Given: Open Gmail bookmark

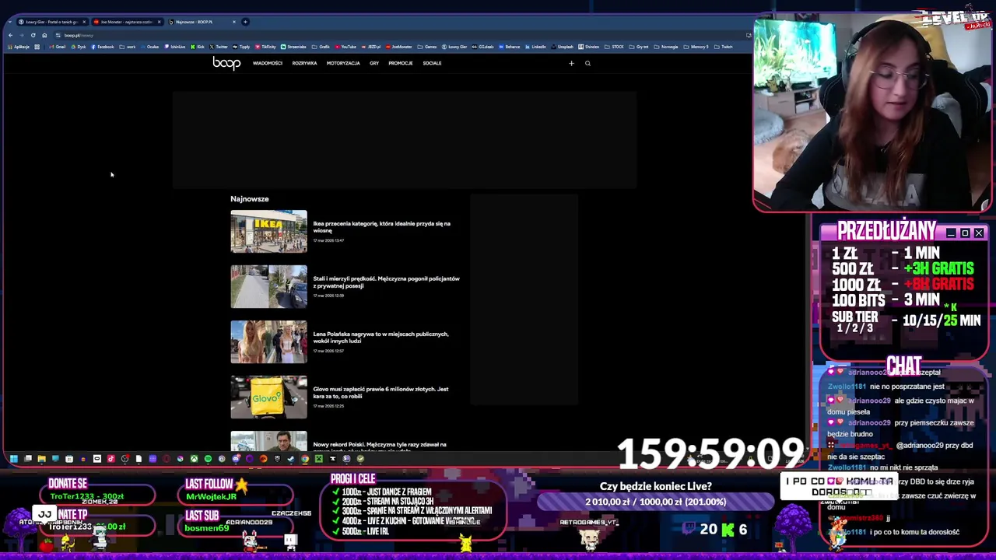Looking at the screenshot, I should click(58, 47).
